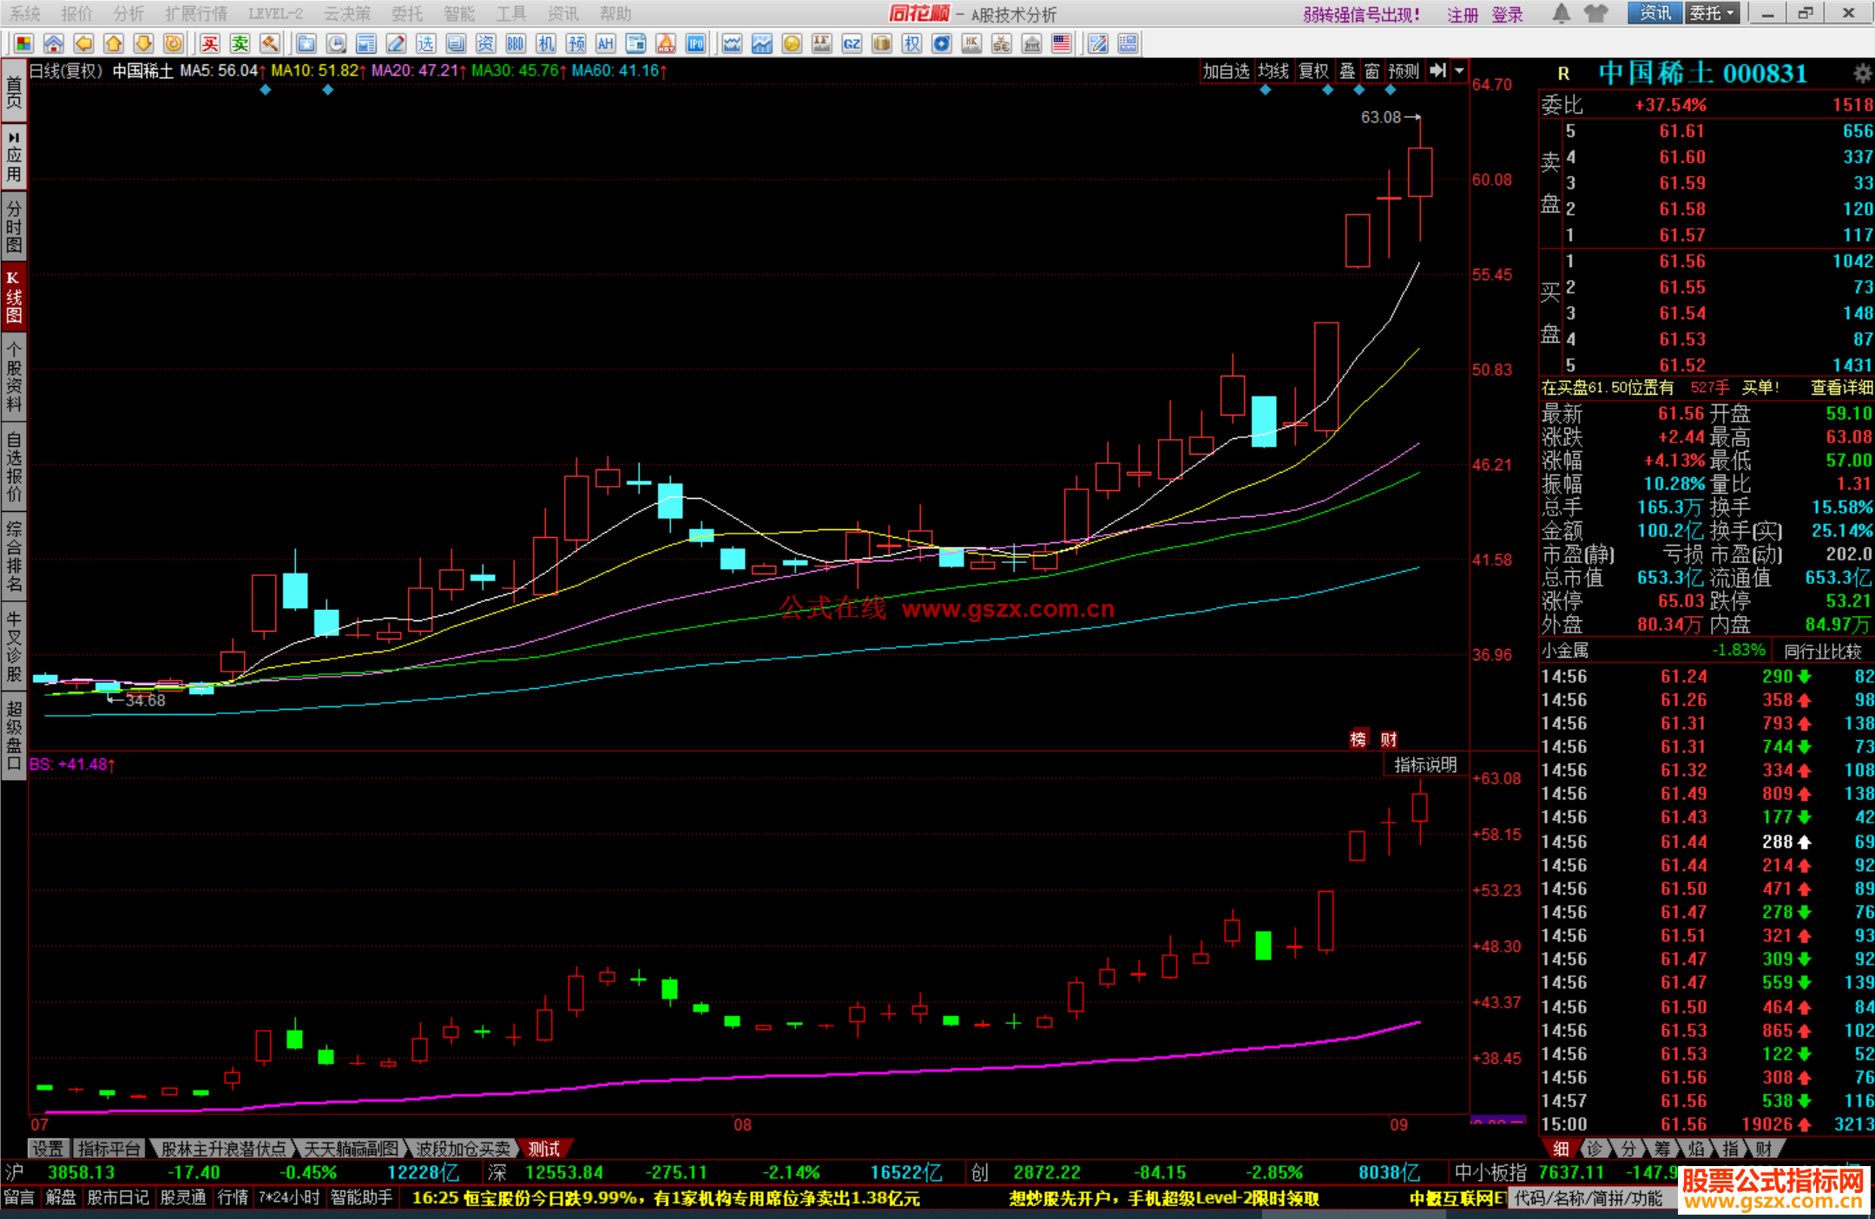Viewport: 1875px width, 1219px height.
Task: Click 查看详细 link in order panel
Action: coord(1842,388)
